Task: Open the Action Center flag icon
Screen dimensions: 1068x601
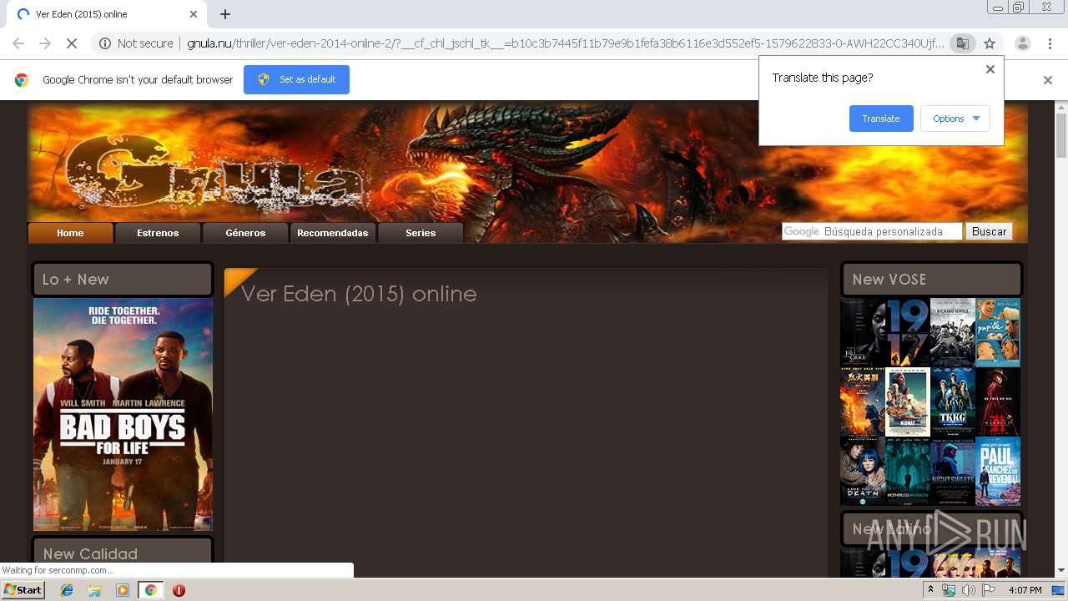Action: click(989, 590)
